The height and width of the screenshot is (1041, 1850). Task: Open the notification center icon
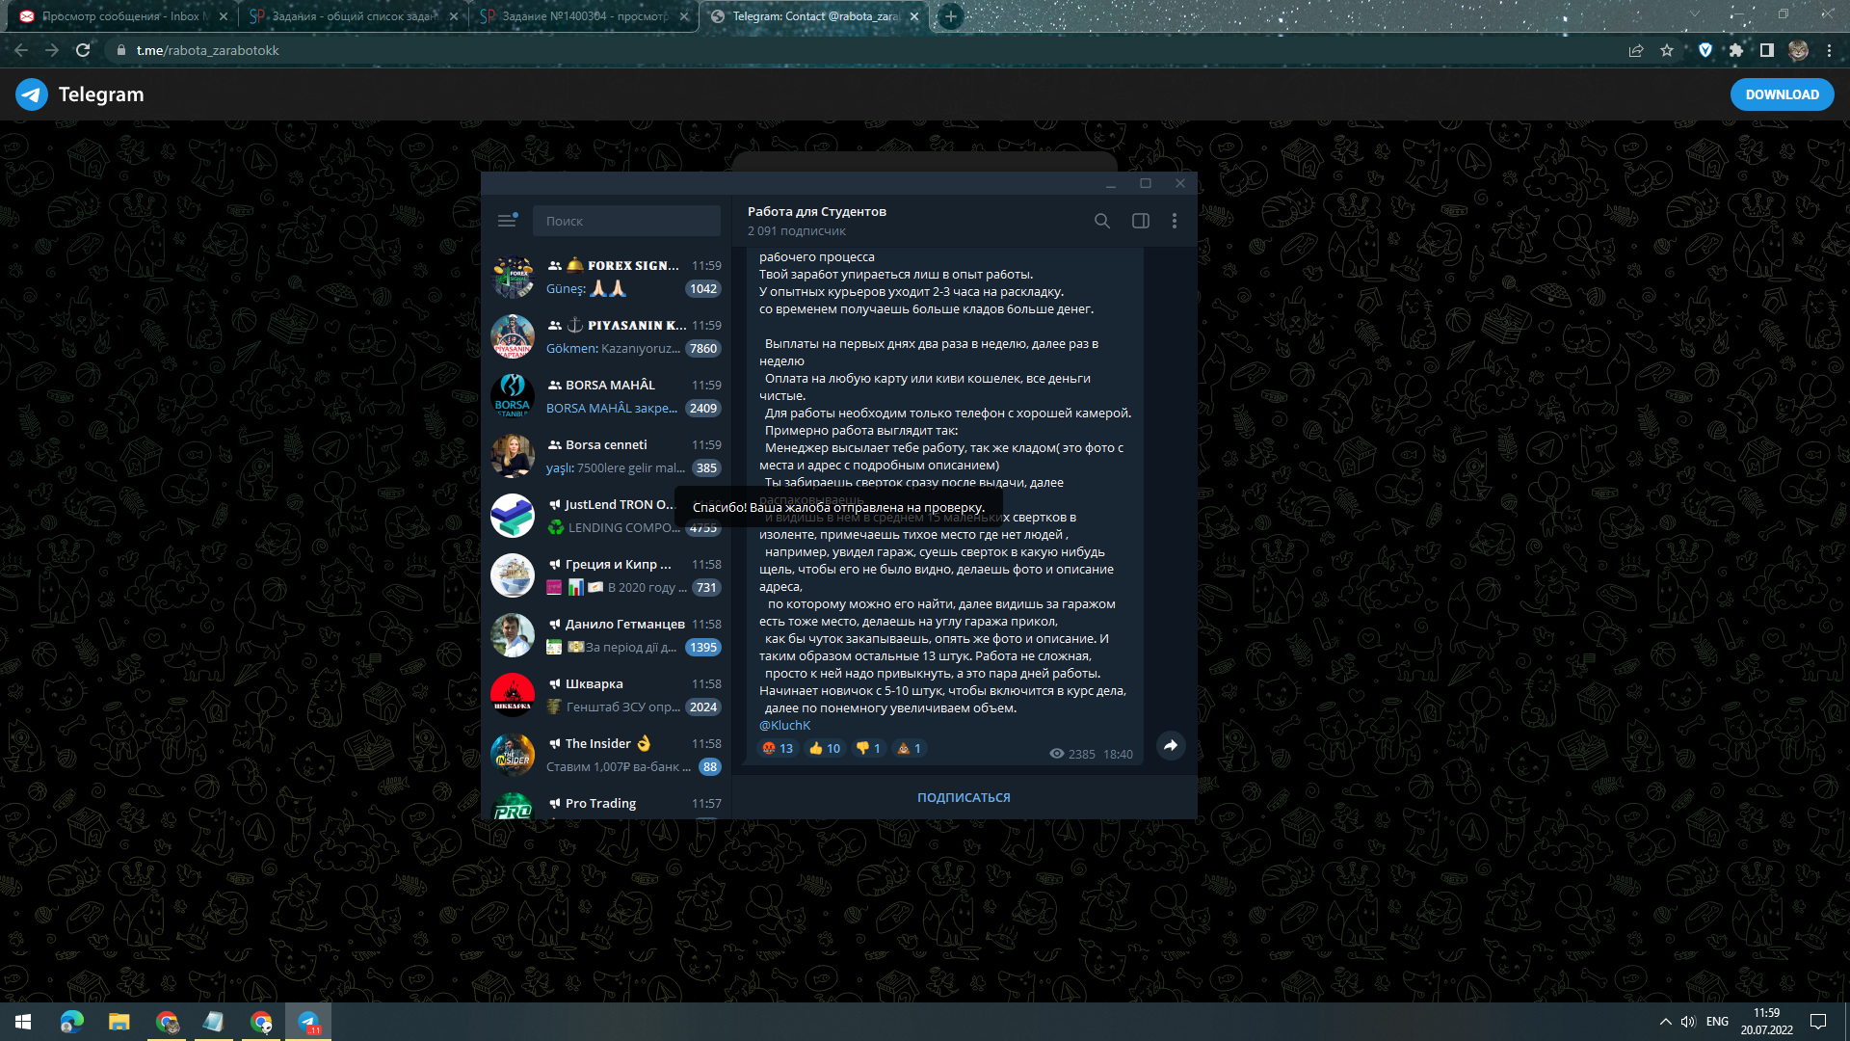point(1818,1022)
